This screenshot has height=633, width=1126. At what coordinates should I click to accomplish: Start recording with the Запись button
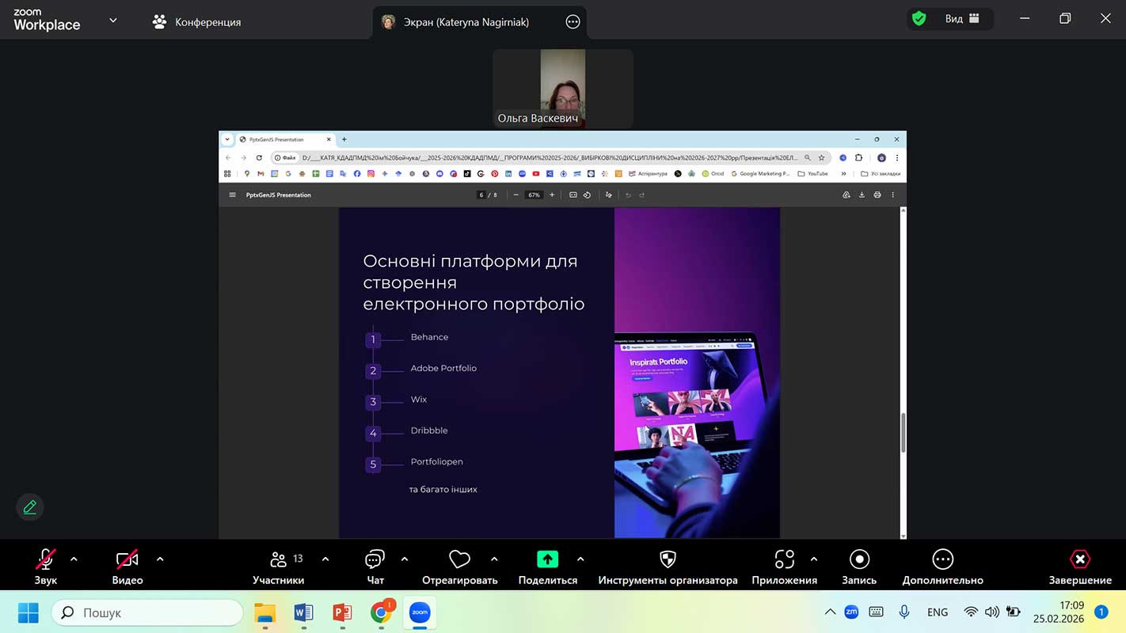[x=859, y=560]
